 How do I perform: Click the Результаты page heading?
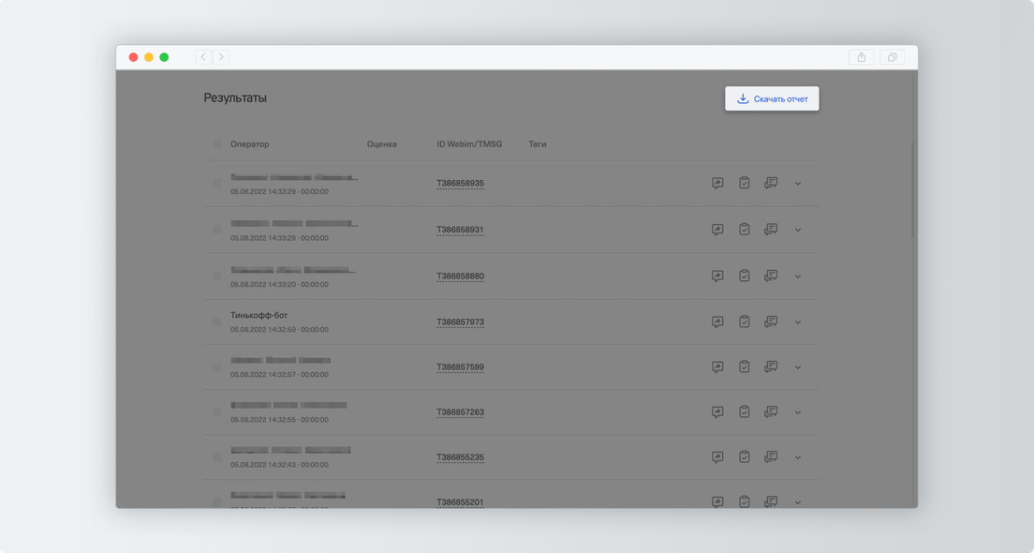pyautogui.click(x=235, y=97)
